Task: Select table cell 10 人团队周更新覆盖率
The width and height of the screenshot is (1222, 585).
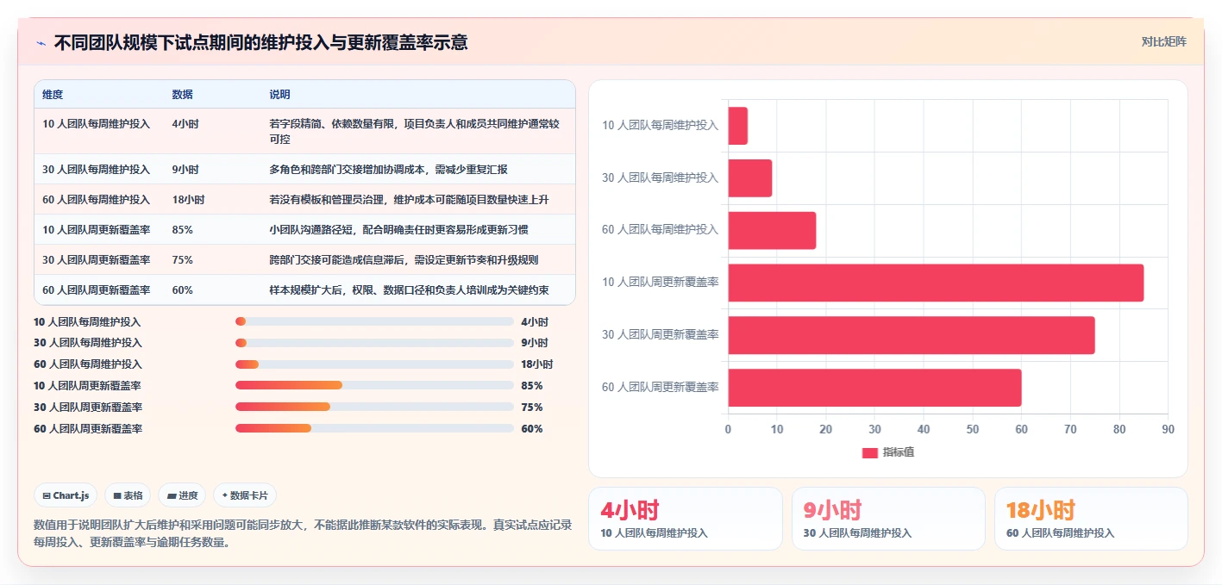Action: tap(96, 230)
